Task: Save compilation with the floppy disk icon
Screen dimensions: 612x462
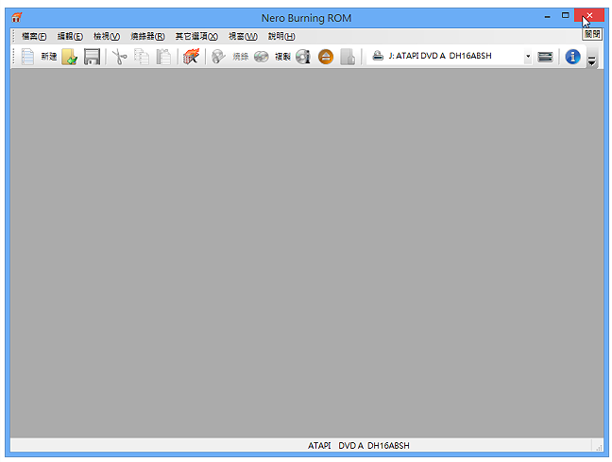Action: (92, 57)
